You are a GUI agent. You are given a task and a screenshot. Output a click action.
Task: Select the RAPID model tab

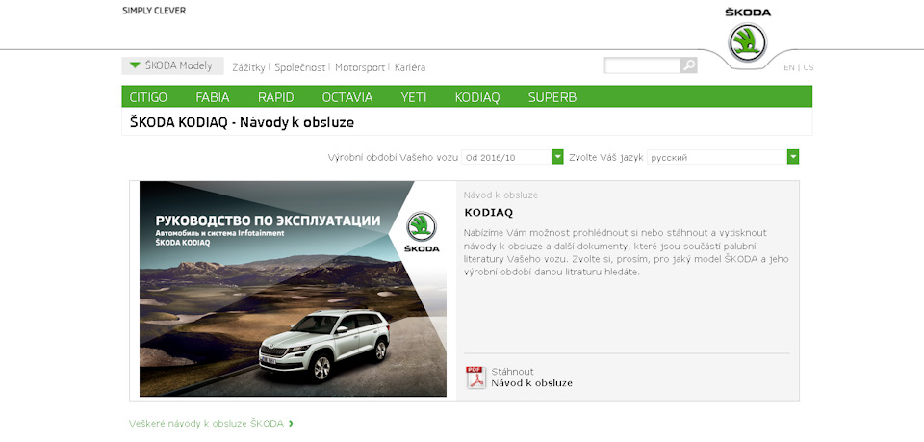click(x=276, y=97)
